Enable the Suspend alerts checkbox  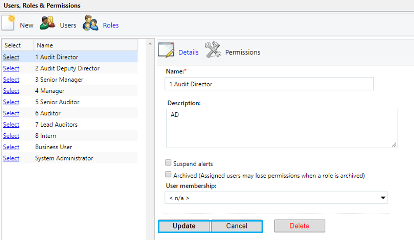pyautogui.click(x=168, y=163)
